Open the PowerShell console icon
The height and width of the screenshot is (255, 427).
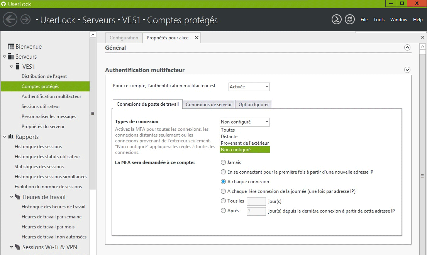click(x=337, y=19)
